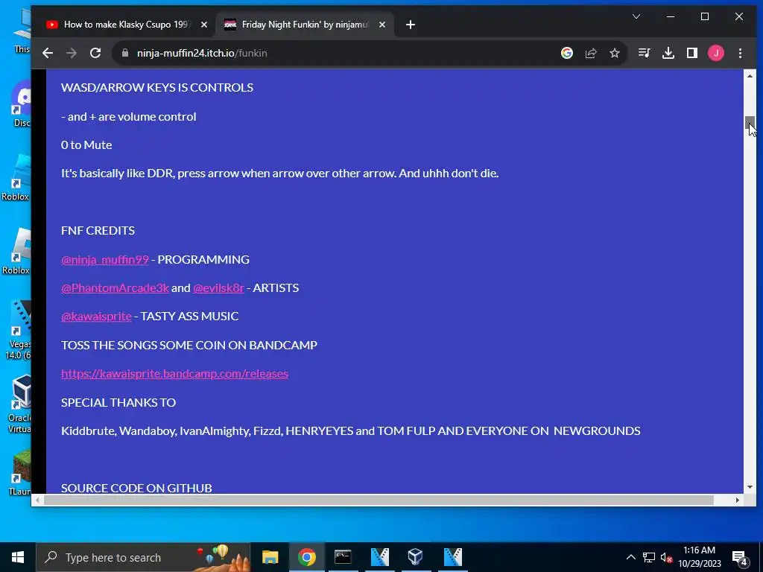The image size is (763, 572).
Task: Click the 'FNF CREDITS' heading text
Action: coord(98,231)
